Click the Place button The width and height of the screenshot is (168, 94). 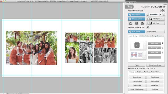[136, 65]
